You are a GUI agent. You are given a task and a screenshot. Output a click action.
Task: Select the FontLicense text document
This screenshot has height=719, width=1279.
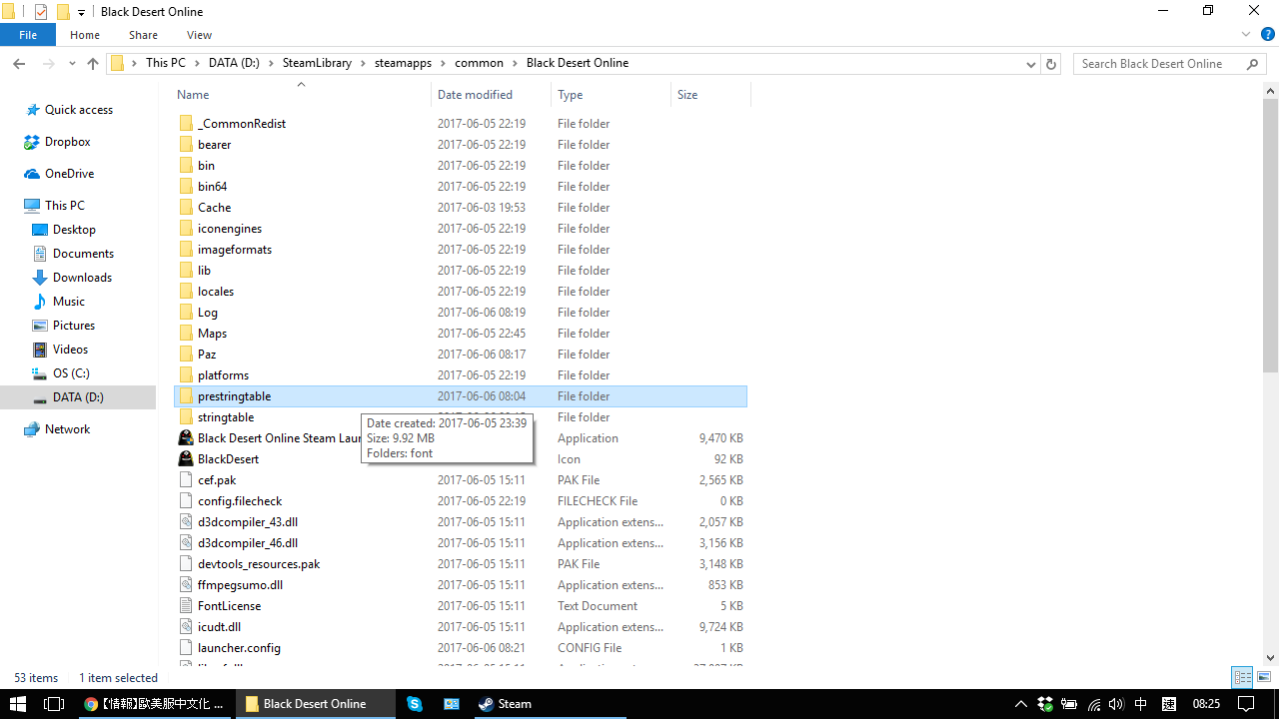tap(229, 606)
